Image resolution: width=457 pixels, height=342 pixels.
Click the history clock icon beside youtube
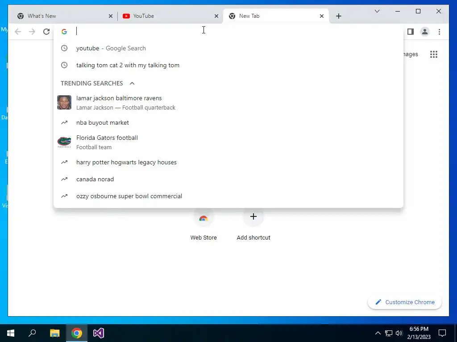tap(64, 48)
